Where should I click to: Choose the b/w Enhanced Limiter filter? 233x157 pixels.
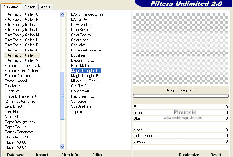coord(88,14)
